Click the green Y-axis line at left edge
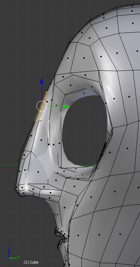The height and width of the screenshot is (267, 140). coord(9,165)
